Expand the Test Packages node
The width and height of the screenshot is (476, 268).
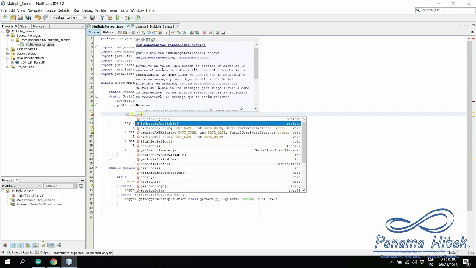pyautogui.click(x=8, y=49)
